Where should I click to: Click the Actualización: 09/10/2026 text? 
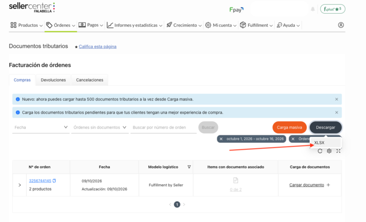click(104, 189)
